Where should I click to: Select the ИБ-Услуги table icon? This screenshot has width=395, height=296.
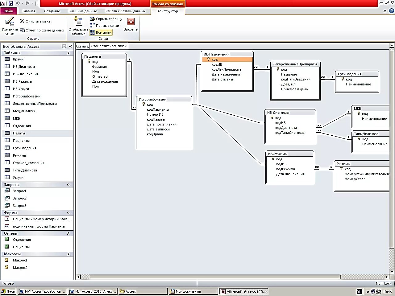pos(7,89)
